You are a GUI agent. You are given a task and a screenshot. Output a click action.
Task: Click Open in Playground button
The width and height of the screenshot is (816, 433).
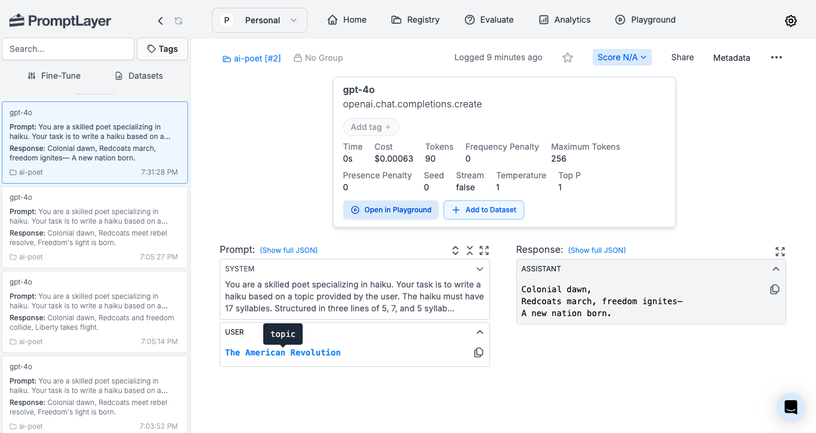click(x=391, y=210)
